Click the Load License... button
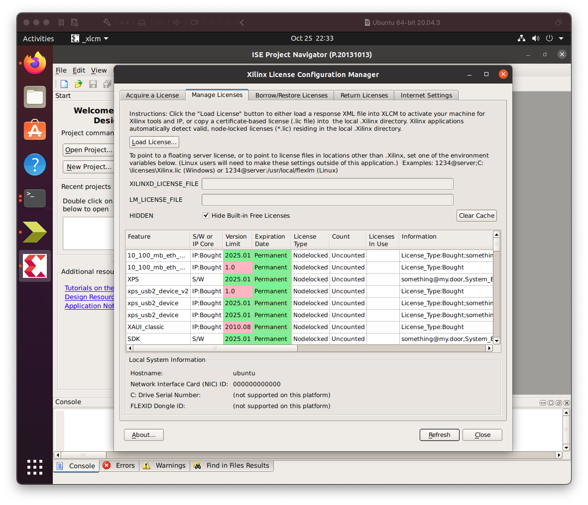This screenshot has height=505, width=588. [x=154, y=142]
